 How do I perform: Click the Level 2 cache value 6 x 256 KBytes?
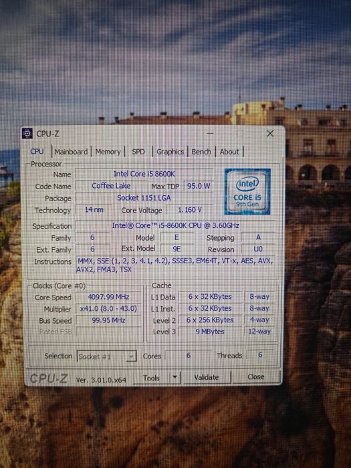point(210,320)
